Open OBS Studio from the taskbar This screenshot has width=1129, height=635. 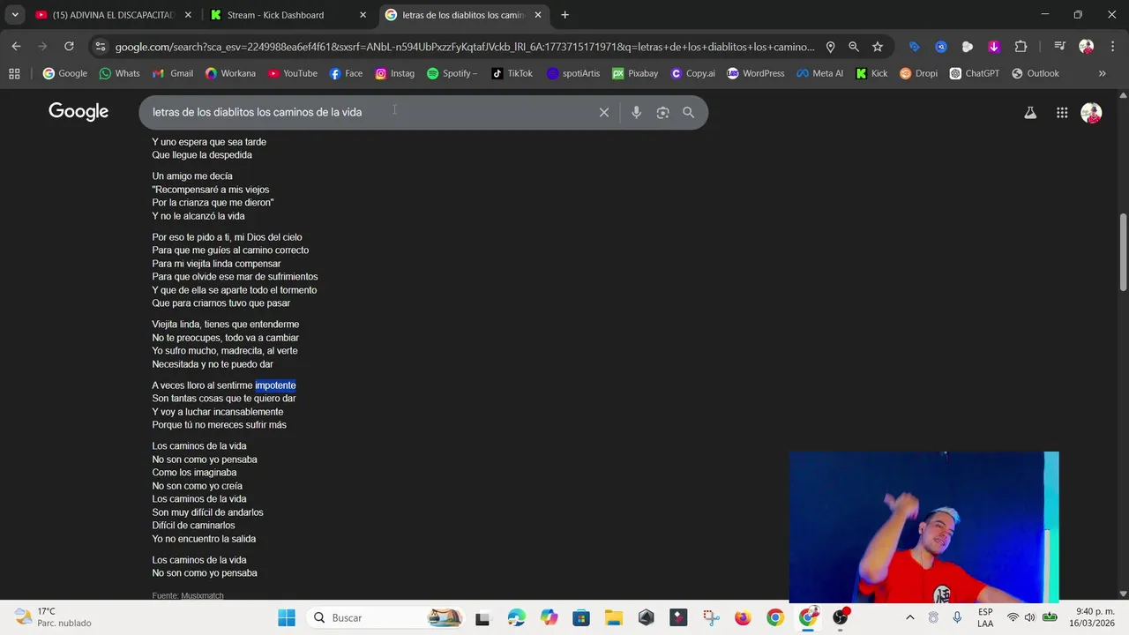[x=841, y=617]
